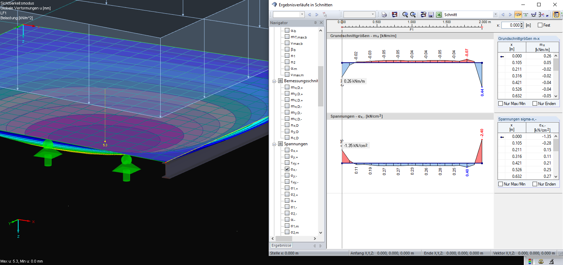563x265 pixels.
Task: Check Nur Enden under the sigma-x table
Action: [x=535, y=184]
